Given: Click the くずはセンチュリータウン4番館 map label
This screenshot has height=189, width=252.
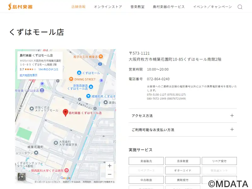Looking at the screenshot, I should (x=30, y=164).
